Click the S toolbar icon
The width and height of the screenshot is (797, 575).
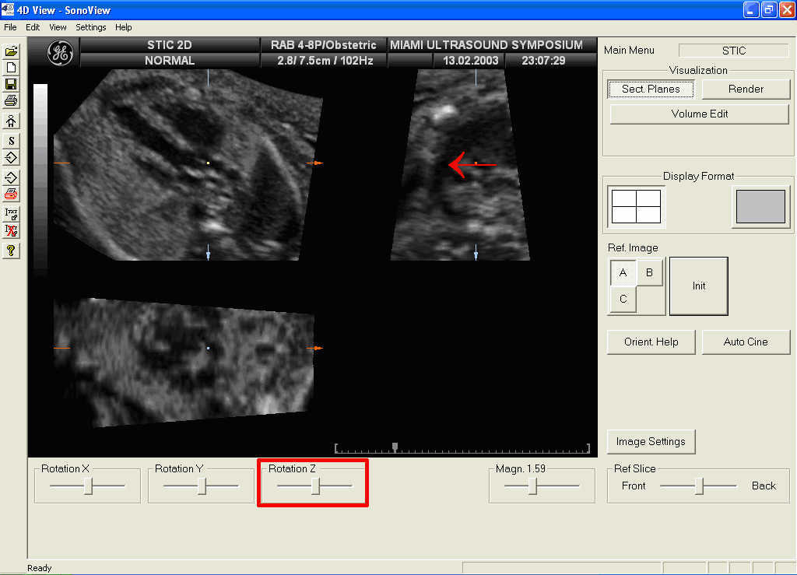click(x=11, y=141)
